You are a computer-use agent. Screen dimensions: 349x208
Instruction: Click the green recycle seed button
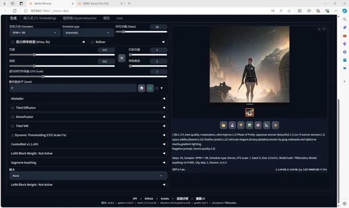(150, 88)
